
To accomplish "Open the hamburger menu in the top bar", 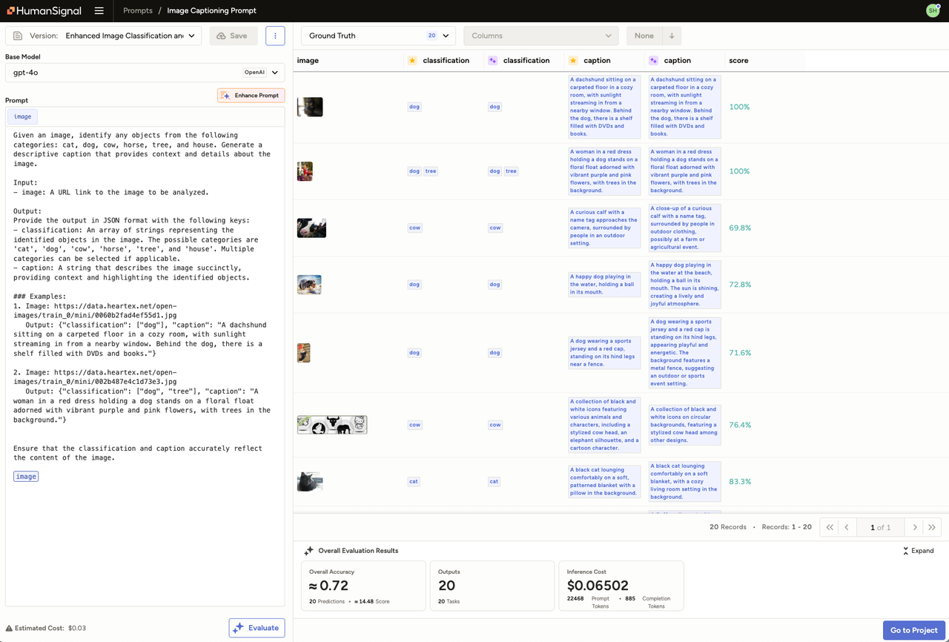I will click(x=99, y=10).
